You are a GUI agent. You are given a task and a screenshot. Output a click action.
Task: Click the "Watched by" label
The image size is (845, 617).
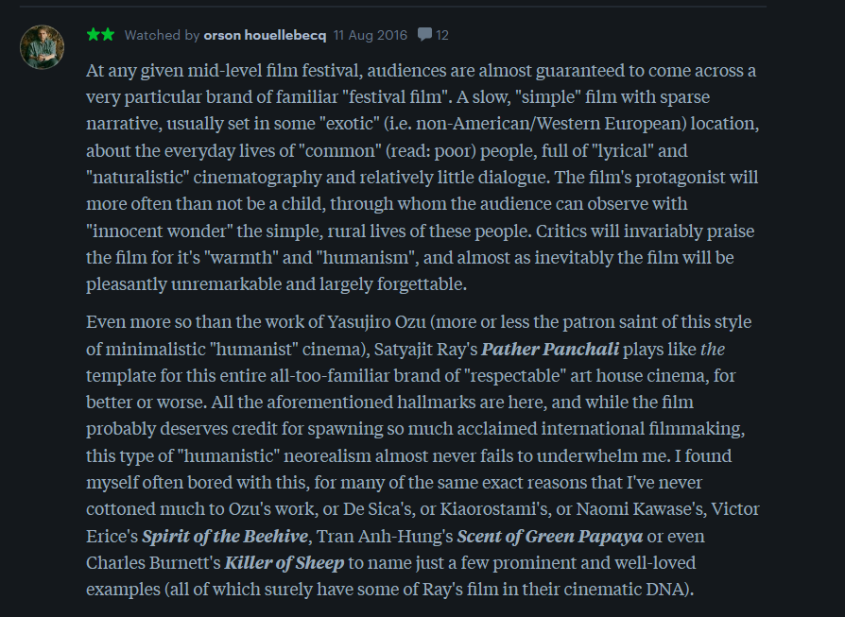pos(162,35)
